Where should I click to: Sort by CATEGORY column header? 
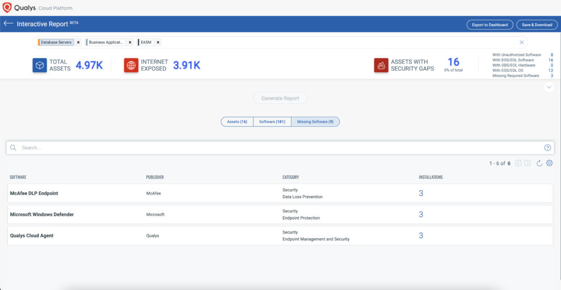tap(290, 177)
